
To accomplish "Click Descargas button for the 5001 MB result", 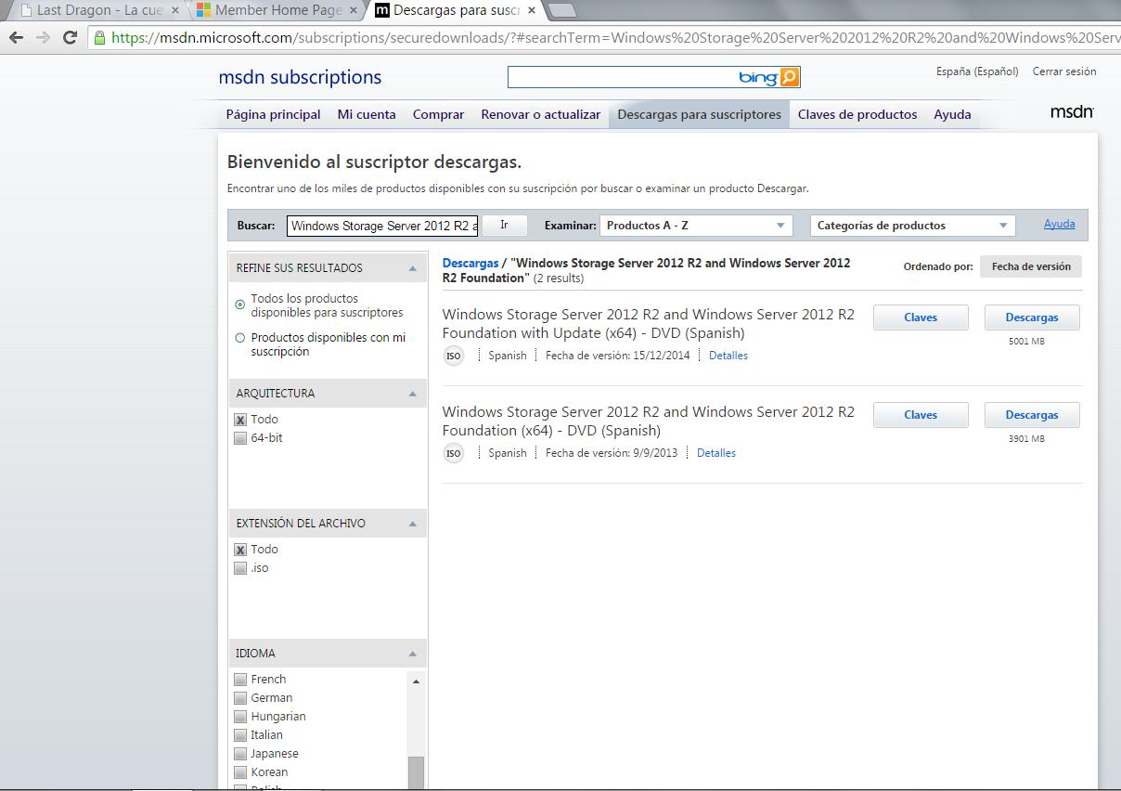I will point(1031,318).
